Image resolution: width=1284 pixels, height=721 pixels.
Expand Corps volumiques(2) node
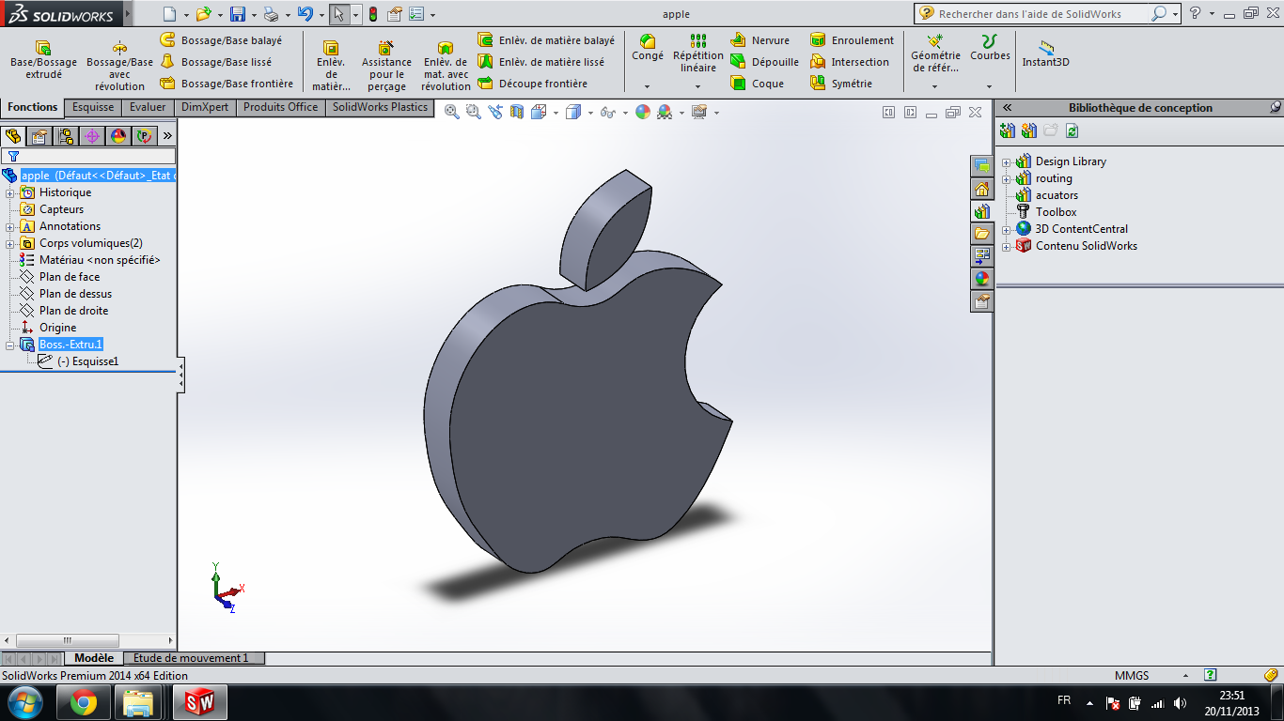[x=10, y=243]
